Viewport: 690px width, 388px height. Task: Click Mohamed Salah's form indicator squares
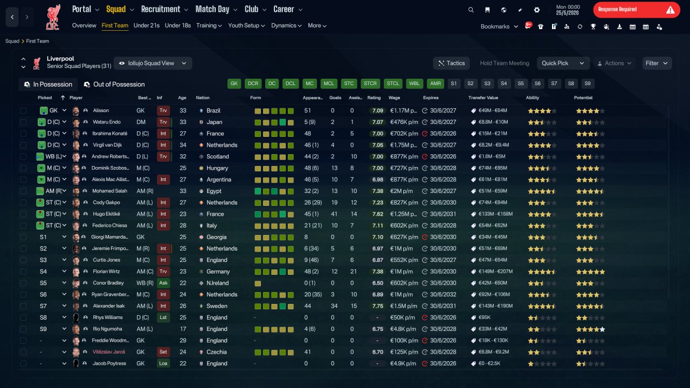click(274, 191)
